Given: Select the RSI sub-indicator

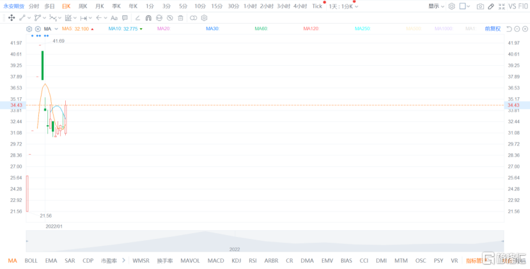Looking at the screenshot, I should [x=253, y=261].
